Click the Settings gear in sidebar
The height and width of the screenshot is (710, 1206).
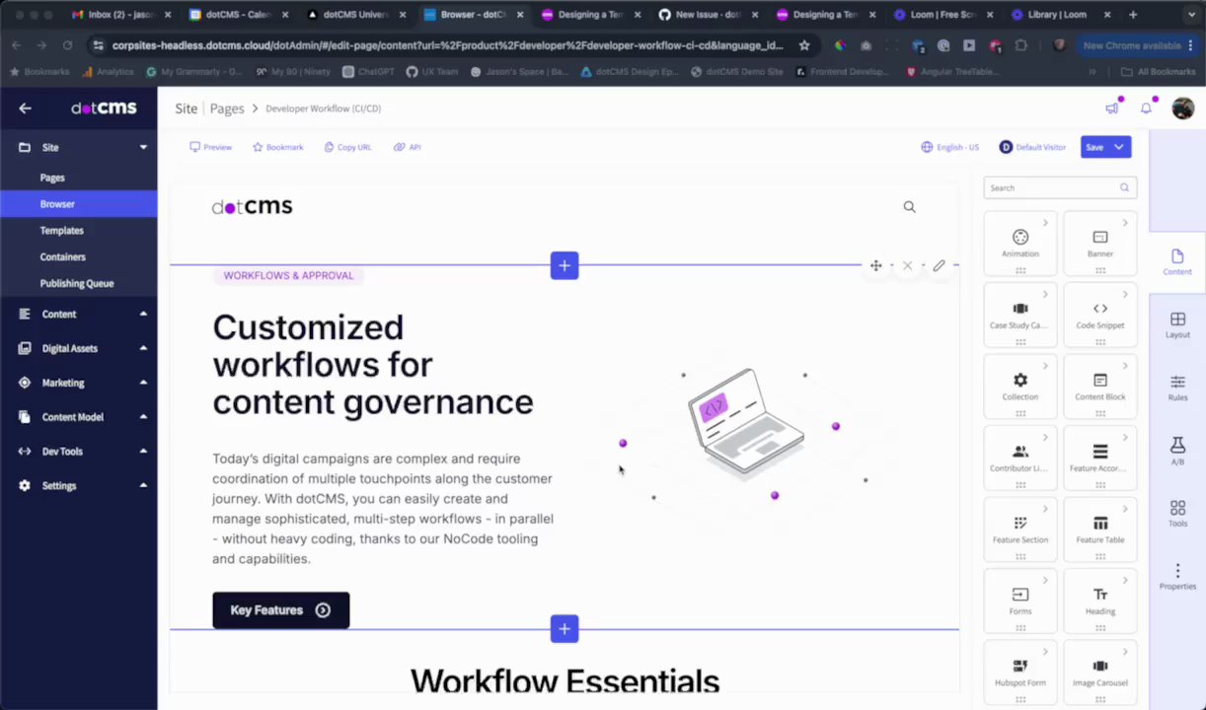click(x=25, y=485)
